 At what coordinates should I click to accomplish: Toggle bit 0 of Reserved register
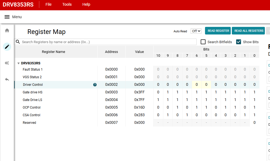254,122
